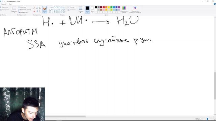Click the rectangular Select tool icon

tap(14, 8)
